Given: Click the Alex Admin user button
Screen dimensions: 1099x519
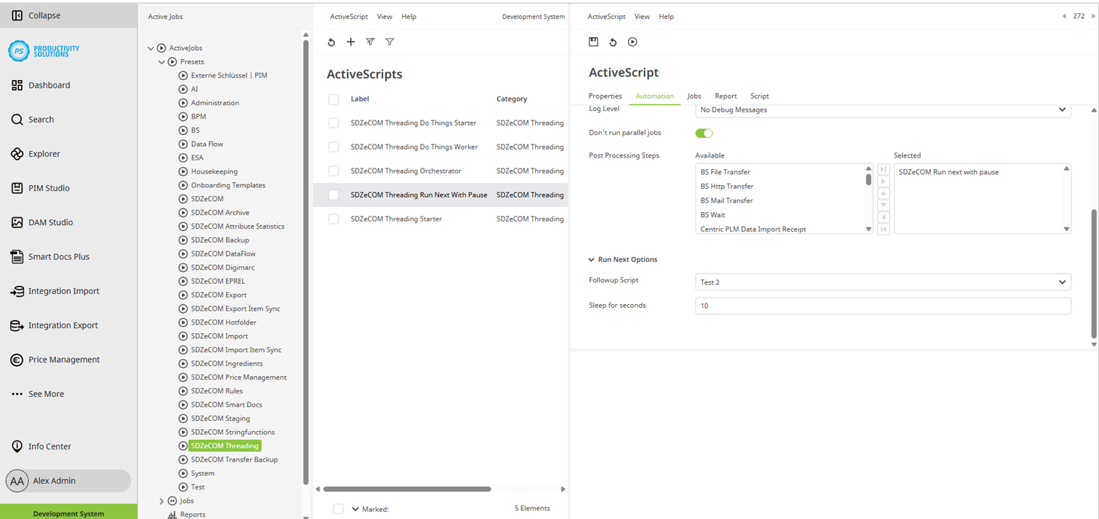Looking at the screenshot, I should [68, 481].
